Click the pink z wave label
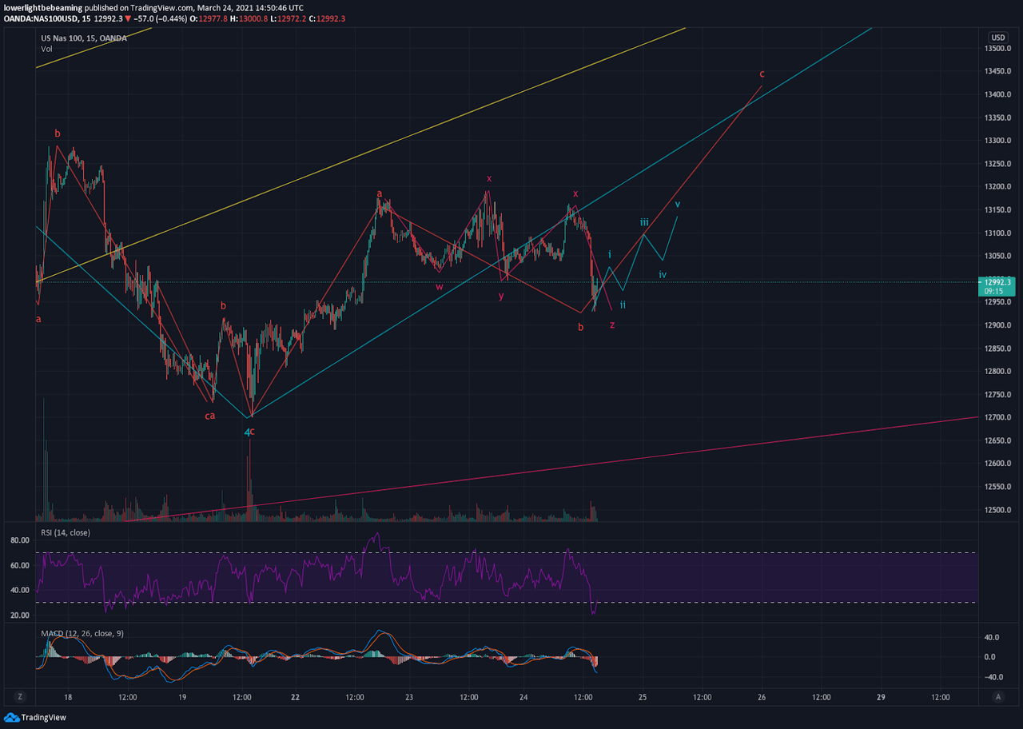The height and width of the screenshot is (729, 1023). tap(612, 325)
